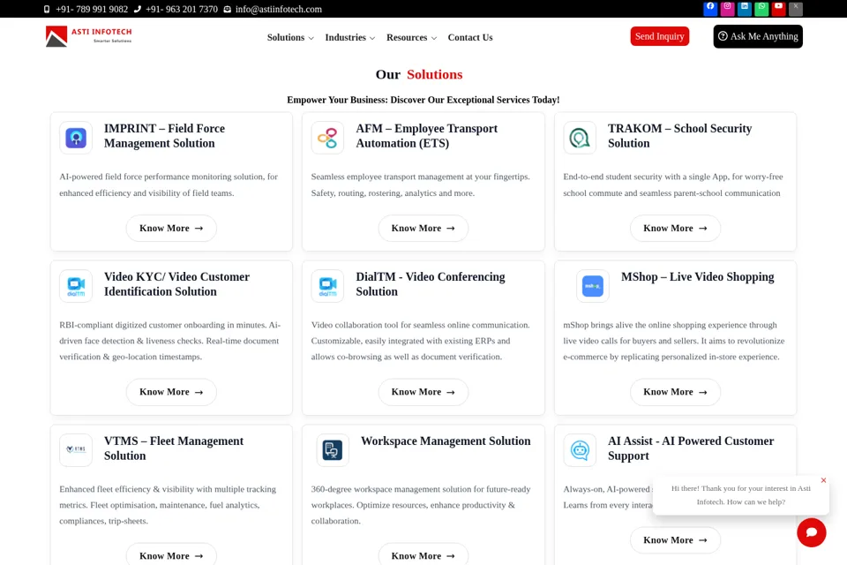Click the mobile phone icon in top bar
Screen dimensions: 847x565
(x=47, y=9)
